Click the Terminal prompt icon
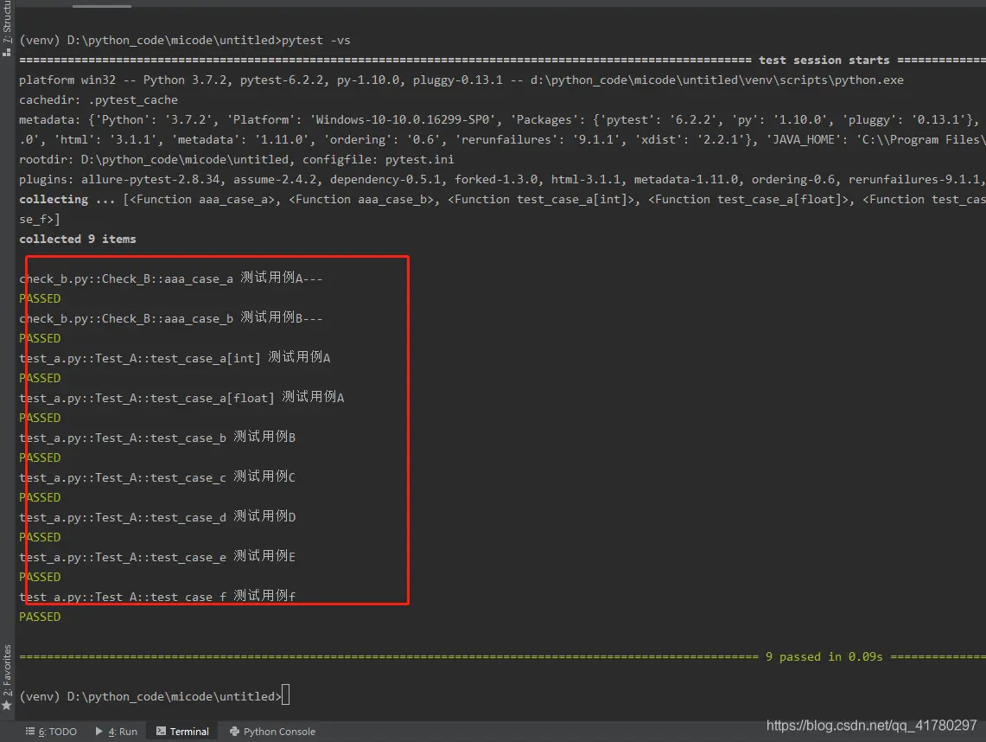This screenshot has height=742, width=986. 161,732
